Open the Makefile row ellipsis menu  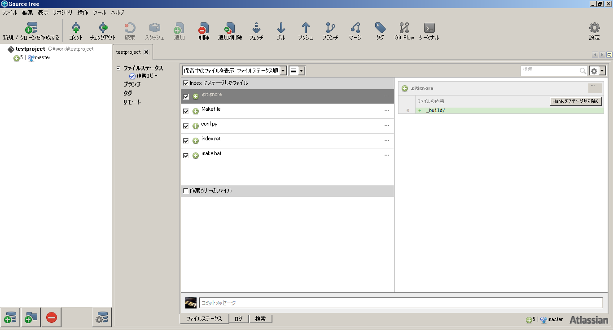(x=387, y=111)
